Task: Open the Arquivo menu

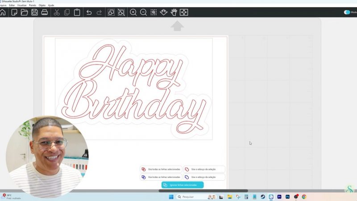Action: tap(3, 5)
